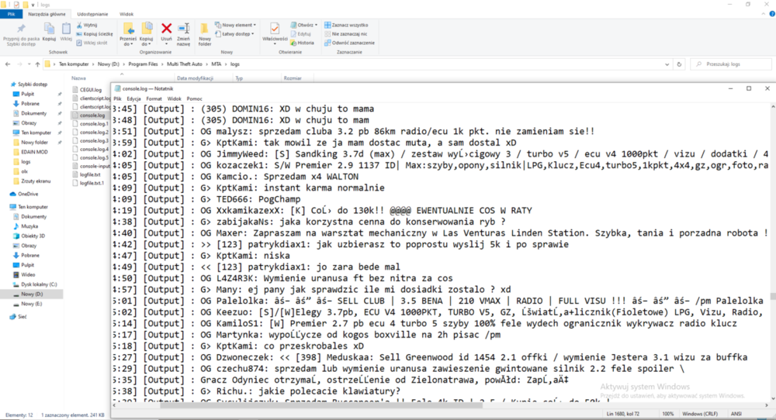Click Notatnik horizontal scrollbar thumb
This screenshot has height=420, width=776.
click(x=321, y=405)
